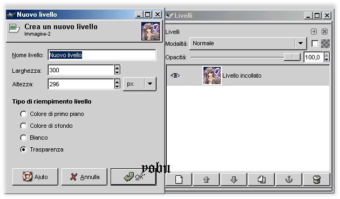Click the Nome livello text field
Screen dimensions: 340x199
click(101, 55)
